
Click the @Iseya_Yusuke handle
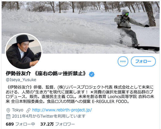click(x=21, y=80)
